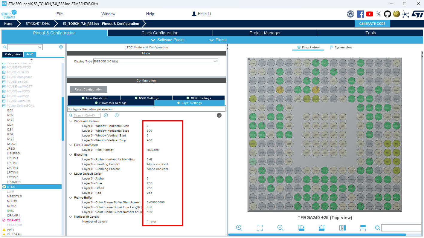Image resolution: width=424 pixels, height=238 pixels.
Task: Go to next parameter search result
Action: pos(117,115)
